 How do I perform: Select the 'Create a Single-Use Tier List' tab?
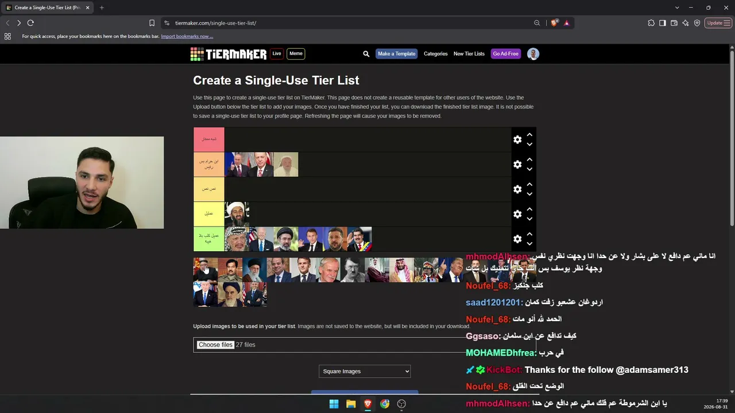coord(47,7)
